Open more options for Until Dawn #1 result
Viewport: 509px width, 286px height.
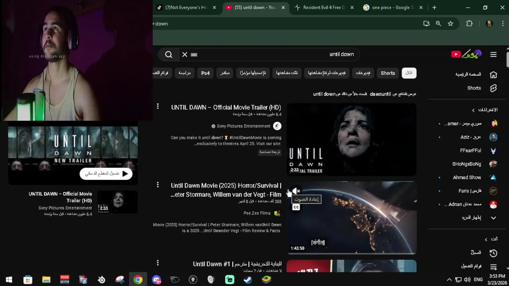coord(158,263)
